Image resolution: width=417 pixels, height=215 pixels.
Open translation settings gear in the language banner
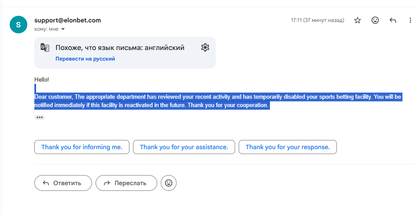[x=205, y=48]
